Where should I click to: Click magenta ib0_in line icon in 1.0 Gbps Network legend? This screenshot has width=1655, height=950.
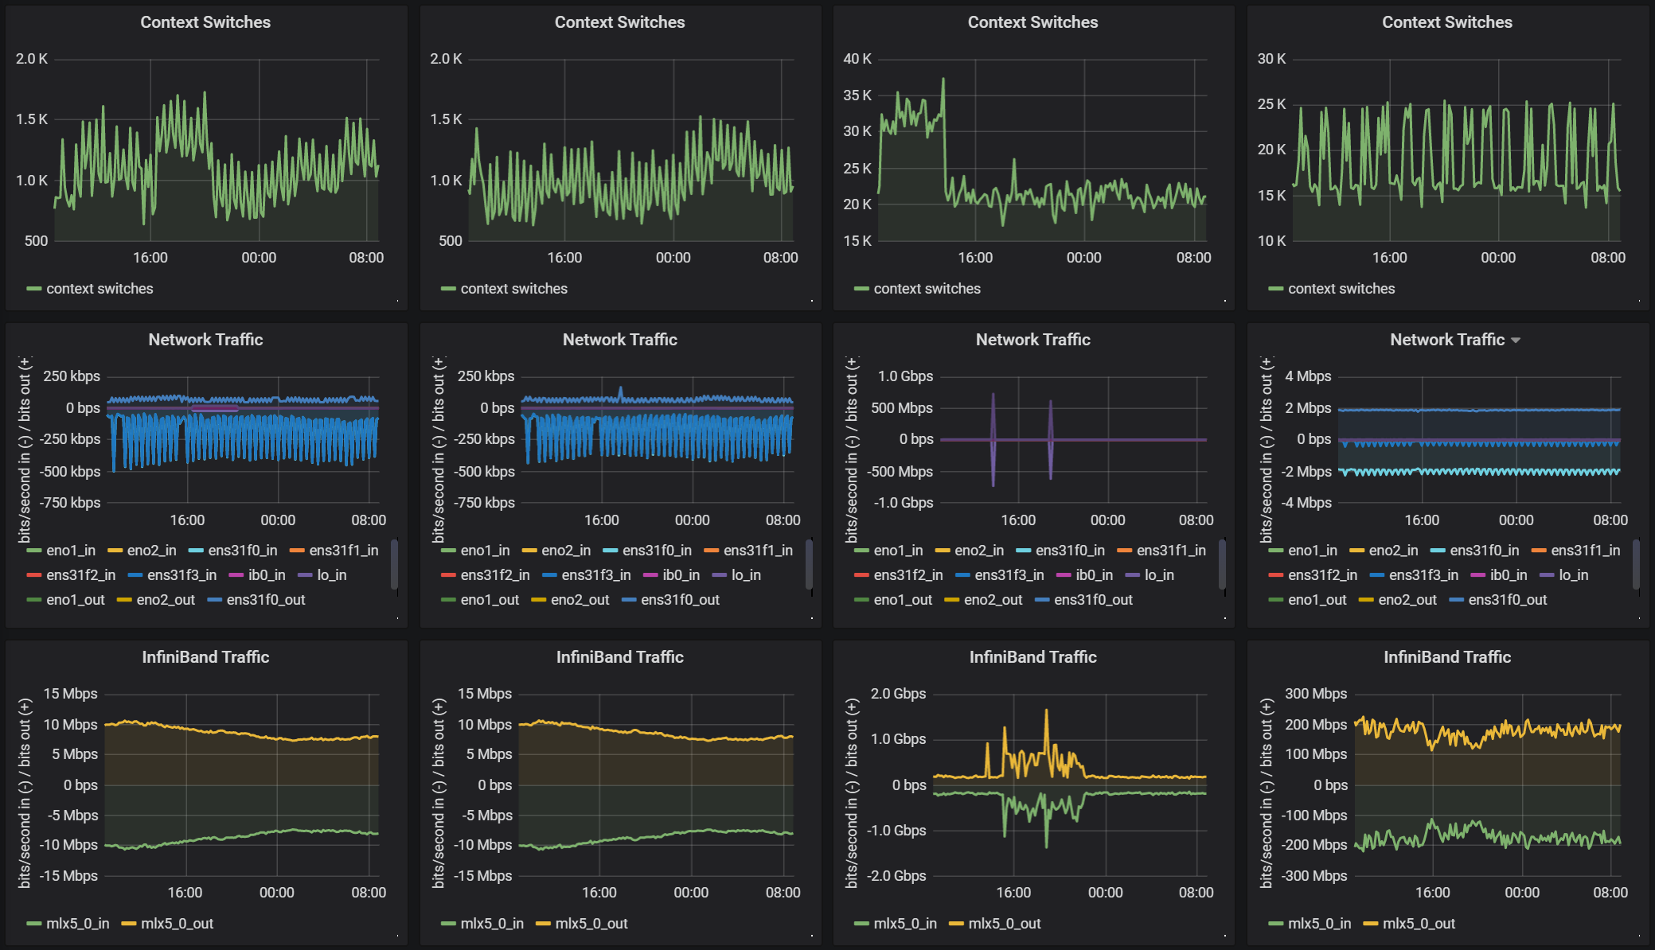[x=1063, y=575]
